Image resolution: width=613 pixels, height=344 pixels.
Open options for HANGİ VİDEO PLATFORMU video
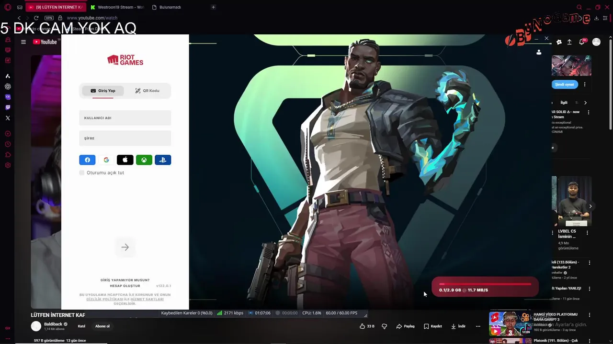click(590, 315)
